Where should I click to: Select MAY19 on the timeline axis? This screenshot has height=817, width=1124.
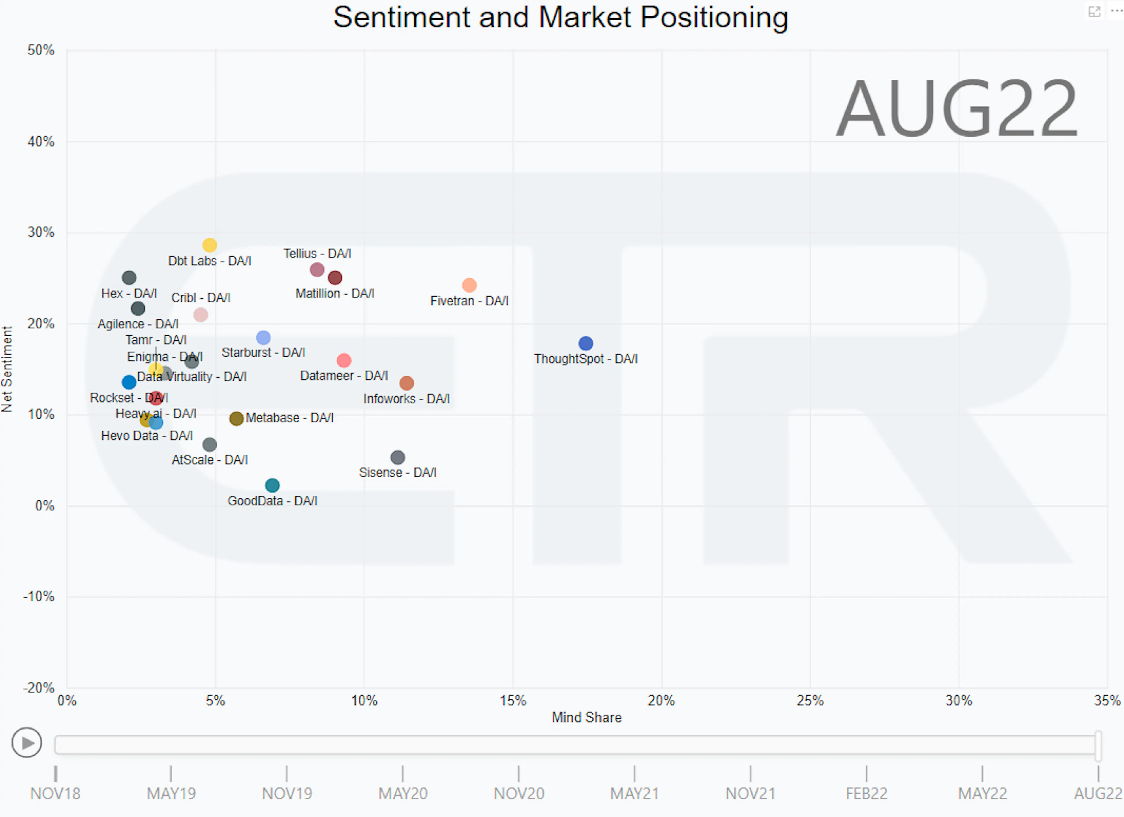coord(171,794)
